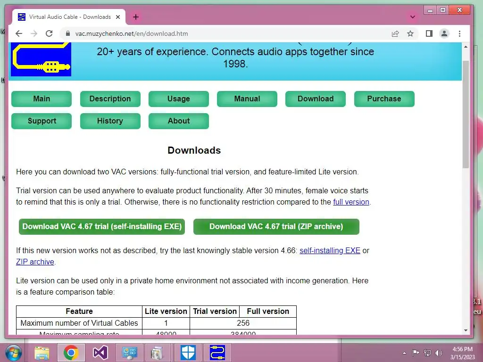
Task: Open the Support page
Action: click(x=42, y=121)
